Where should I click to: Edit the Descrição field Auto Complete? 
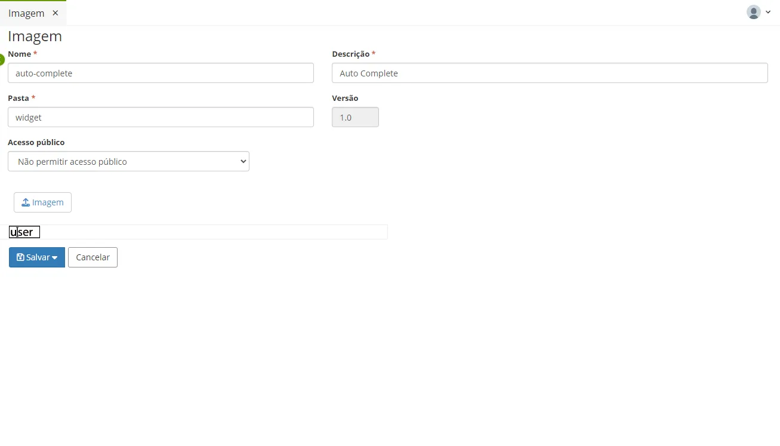[x=550, y=73]
